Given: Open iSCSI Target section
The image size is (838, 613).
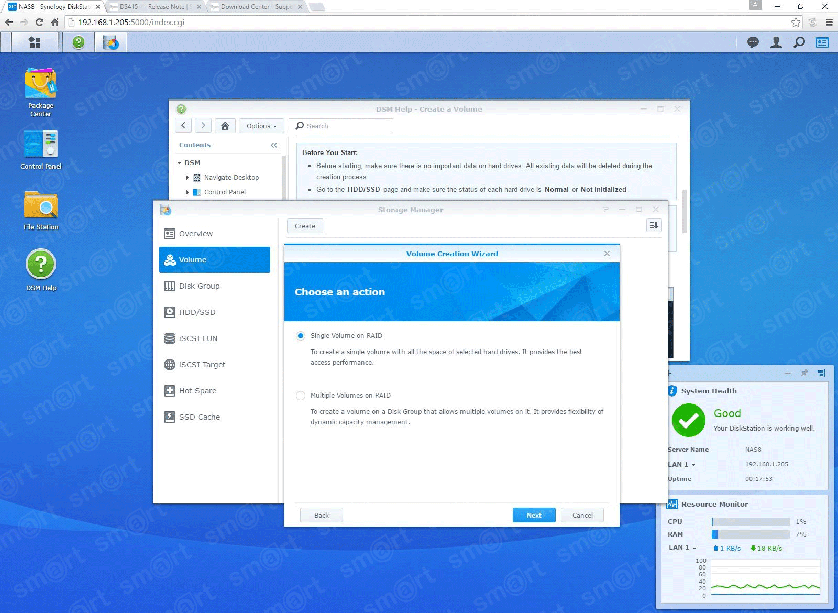Looking at the screenshot, I should [x=215, y=365].
